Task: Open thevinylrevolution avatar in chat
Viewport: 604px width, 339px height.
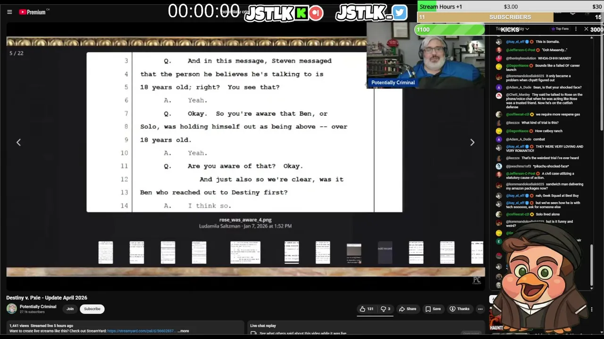Action: pos(499,58)
